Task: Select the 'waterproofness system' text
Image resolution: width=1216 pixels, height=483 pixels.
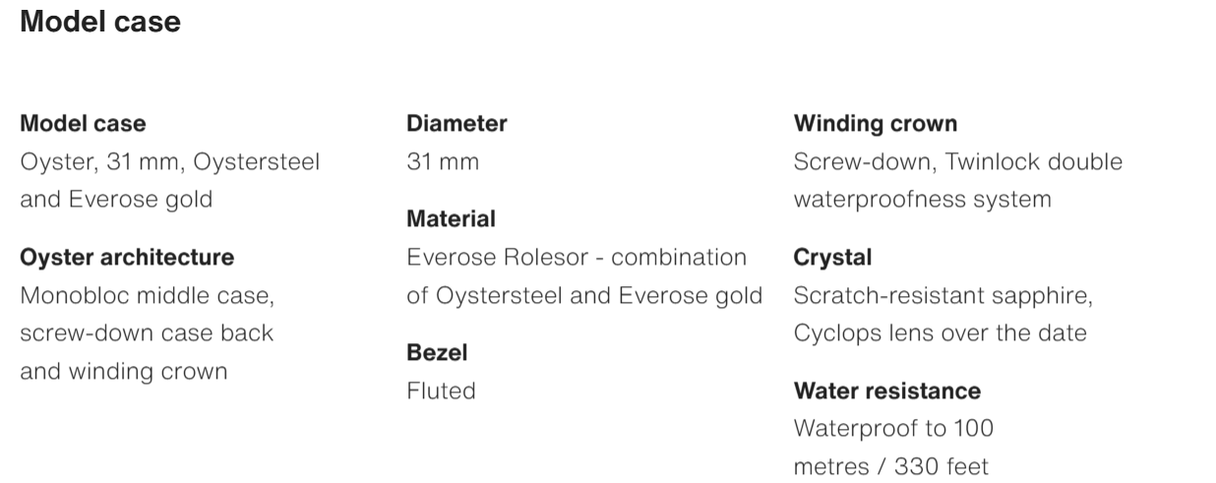Action: pyautogui.click(x=922, y=199)
